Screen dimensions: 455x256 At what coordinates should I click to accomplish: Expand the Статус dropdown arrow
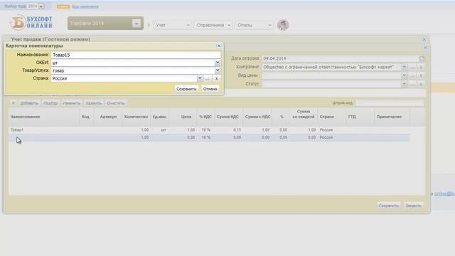point(404,84)
